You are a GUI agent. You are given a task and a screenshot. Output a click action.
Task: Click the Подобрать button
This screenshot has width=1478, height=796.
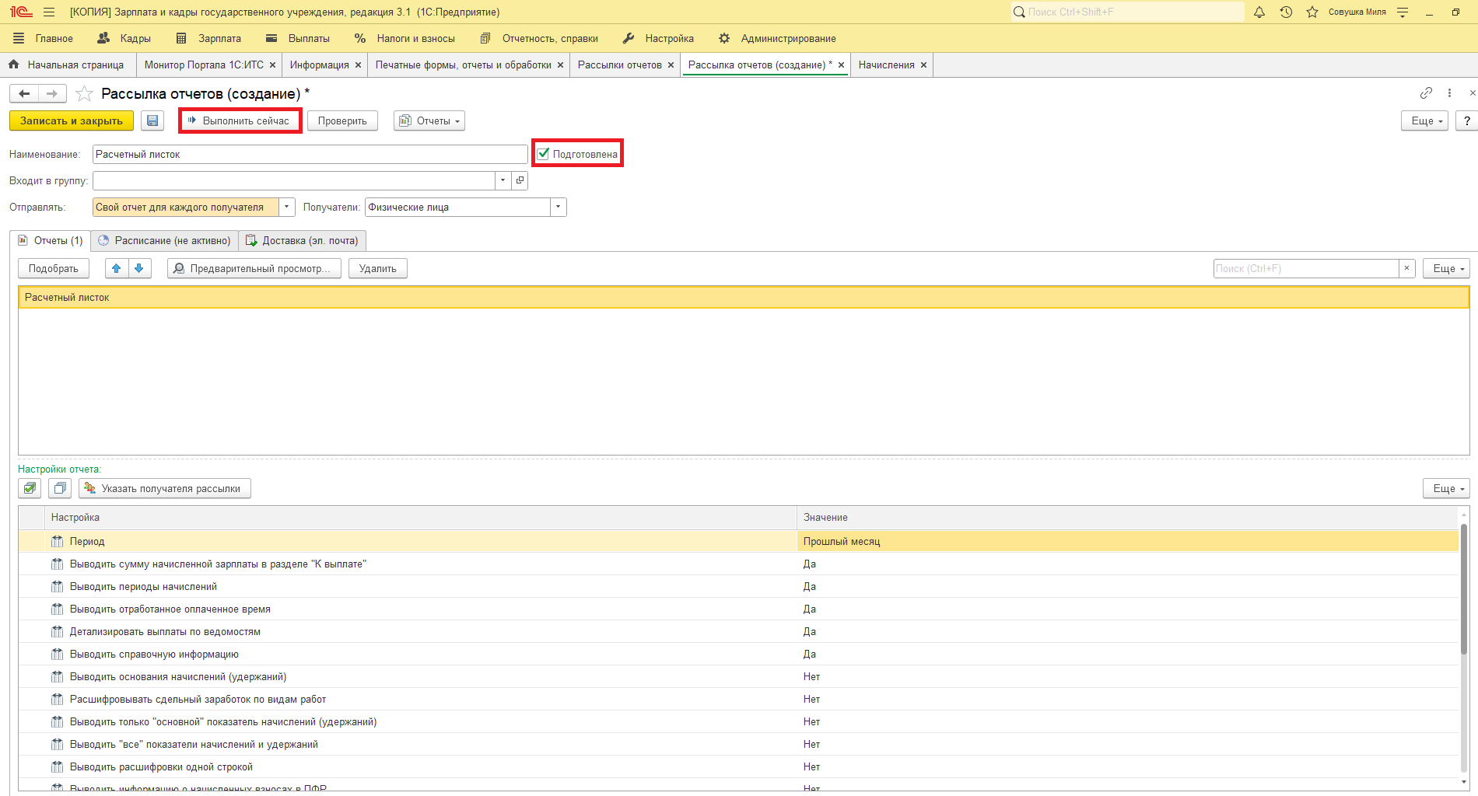(x=54, y=268)
